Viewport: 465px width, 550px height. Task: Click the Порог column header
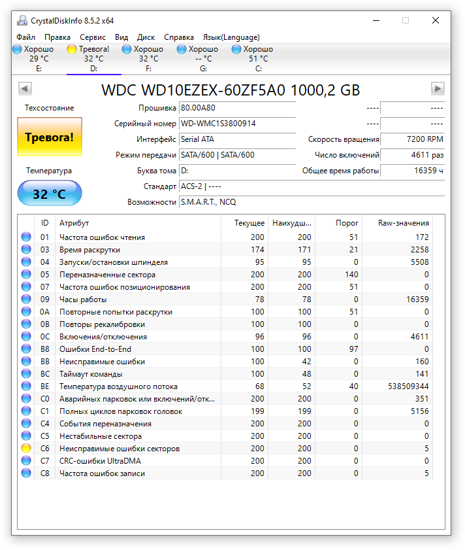338,223
